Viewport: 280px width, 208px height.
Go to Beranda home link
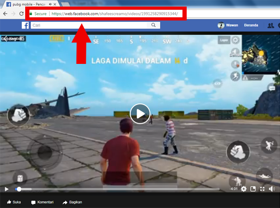[251, 25]
